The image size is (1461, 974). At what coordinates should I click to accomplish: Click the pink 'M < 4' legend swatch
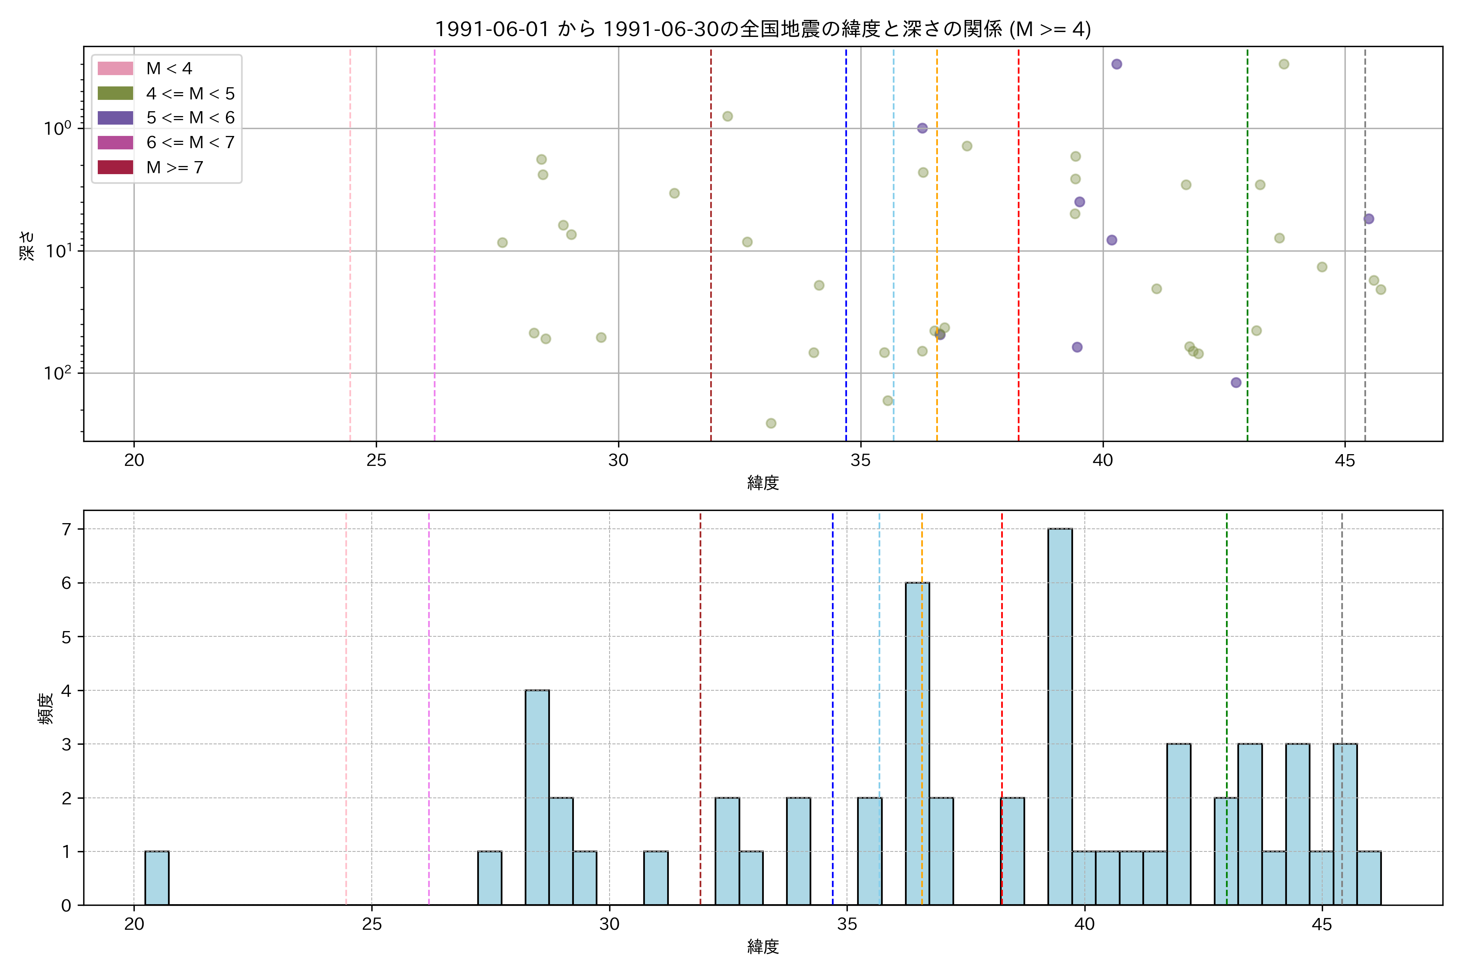click(115, 68)
